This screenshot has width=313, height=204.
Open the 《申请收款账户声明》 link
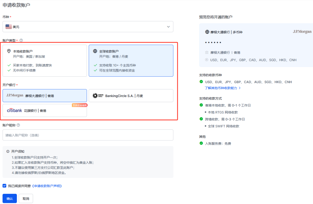coord(47,186)
